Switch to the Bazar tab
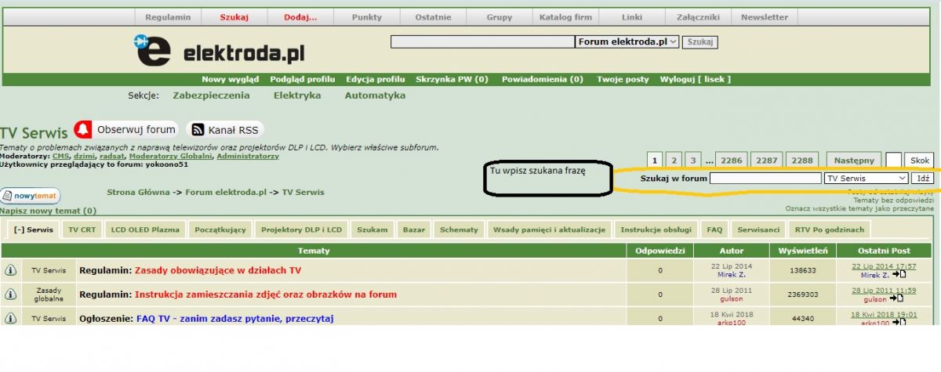The image size is (941, 372). 414,229
